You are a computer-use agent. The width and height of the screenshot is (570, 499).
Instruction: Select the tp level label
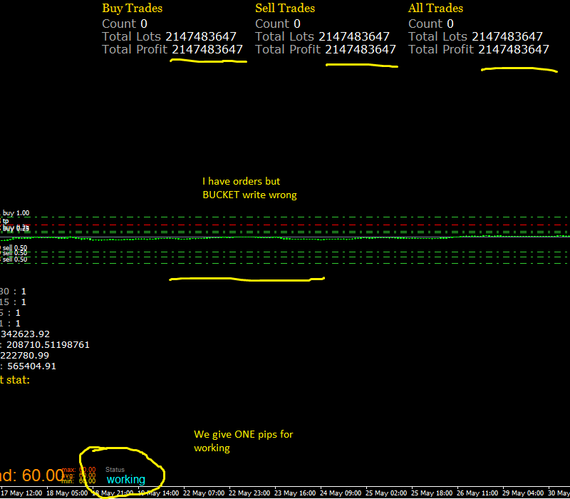(5, 221)
